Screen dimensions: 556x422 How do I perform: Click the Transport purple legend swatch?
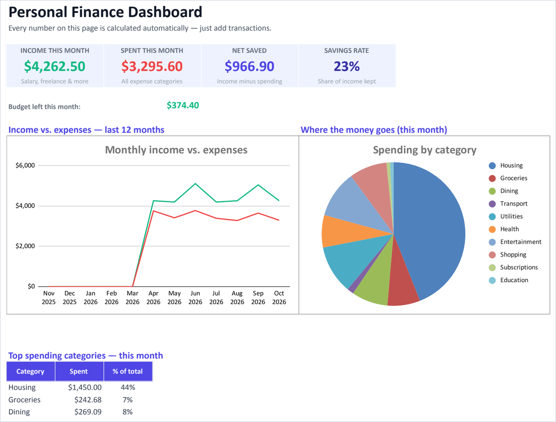tap(492, 204)
